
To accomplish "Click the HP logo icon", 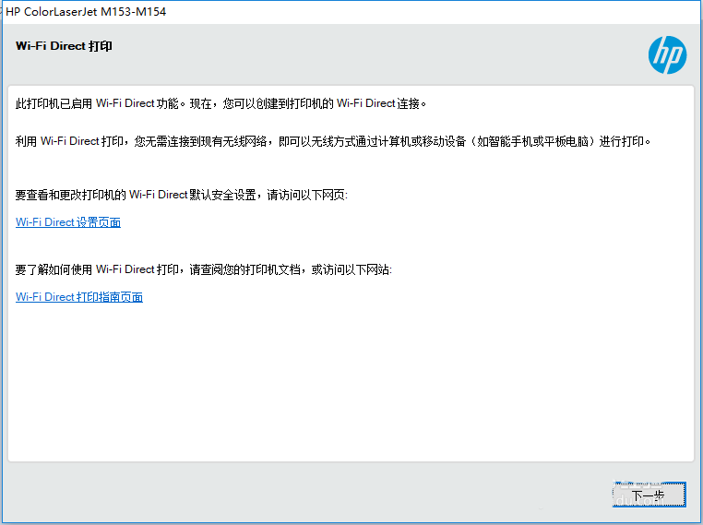I will pos(667,54).
